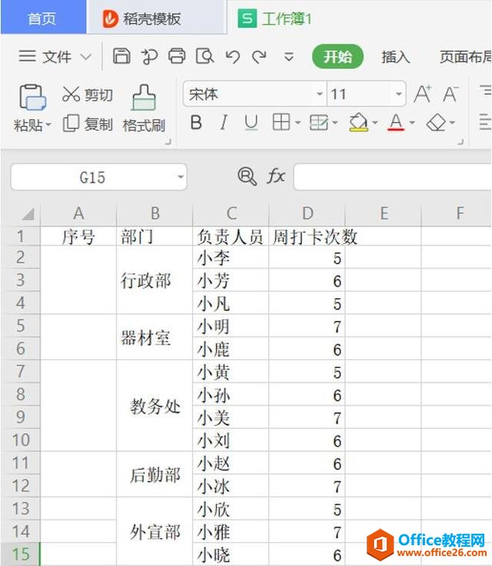Switch to the 工作簿1 tab
492x566 pixels.
(275, 18)
